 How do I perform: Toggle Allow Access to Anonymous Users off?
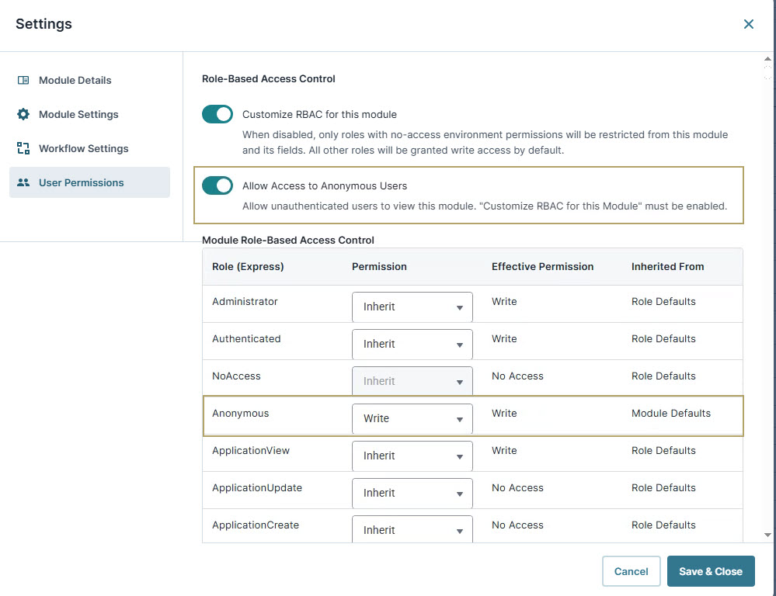[217, 185]
